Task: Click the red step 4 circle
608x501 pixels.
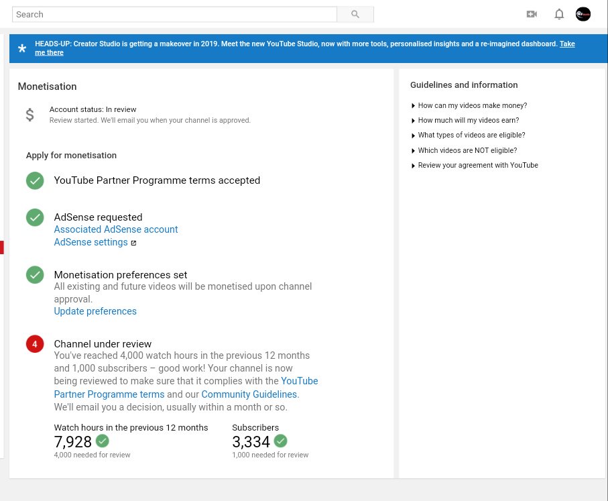Action: [35, 344]
